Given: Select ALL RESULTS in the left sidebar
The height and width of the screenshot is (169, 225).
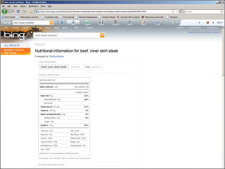Looking at the screenshot, I should 12,45.
